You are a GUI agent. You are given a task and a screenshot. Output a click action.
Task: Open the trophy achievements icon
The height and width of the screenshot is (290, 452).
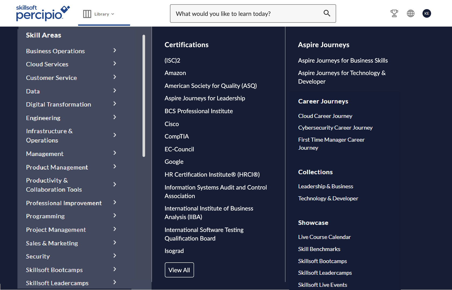[x=394, y=13]
